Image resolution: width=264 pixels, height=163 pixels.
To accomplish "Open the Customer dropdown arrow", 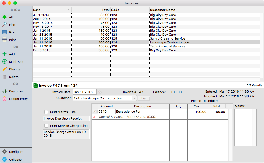I will click(134, 98).
